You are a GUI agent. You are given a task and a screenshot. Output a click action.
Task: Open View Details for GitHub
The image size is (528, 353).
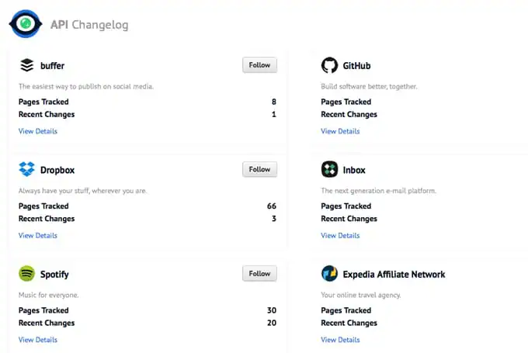click(x=340, y=131)
